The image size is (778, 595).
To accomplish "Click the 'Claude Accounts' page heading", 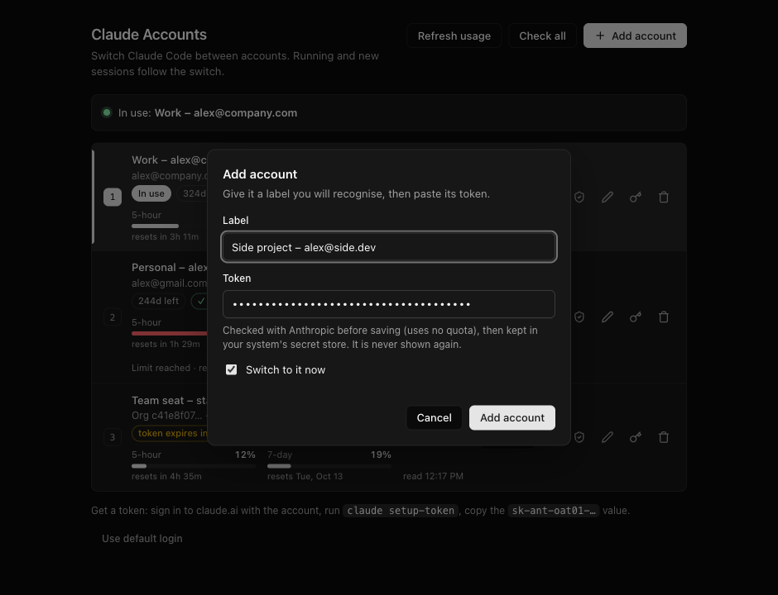I will click(149, 35).
